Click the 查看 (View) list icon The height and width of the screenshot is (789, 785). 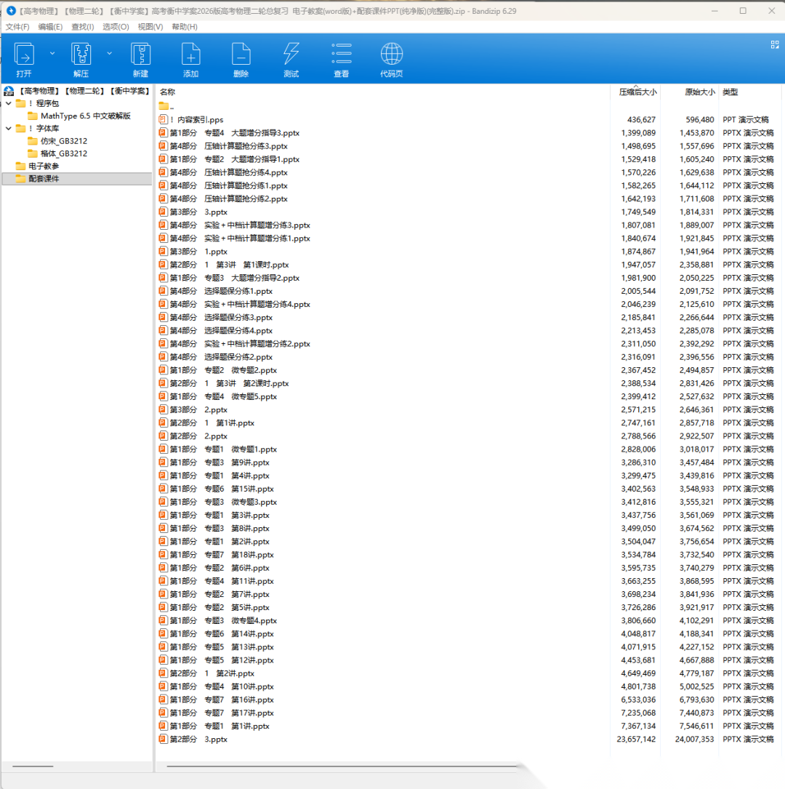pyautogui.click(x=341, y=55)
